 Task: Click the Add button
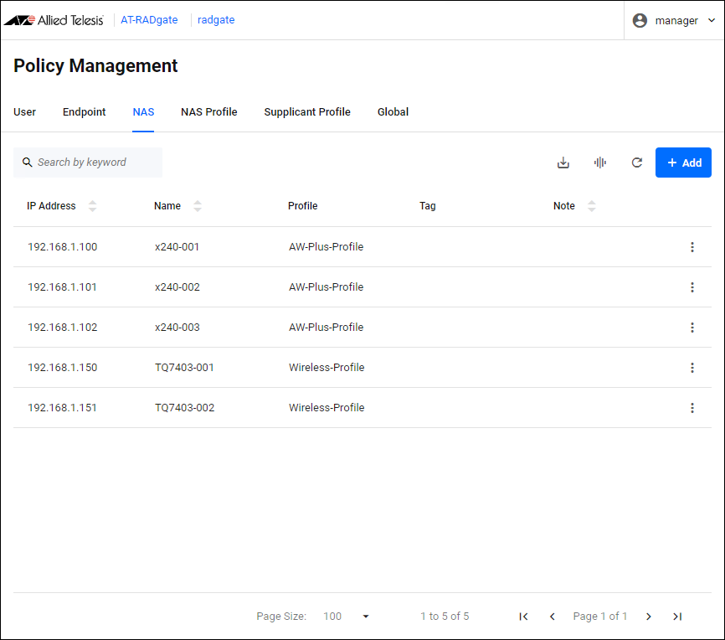(x=683, y=163)
